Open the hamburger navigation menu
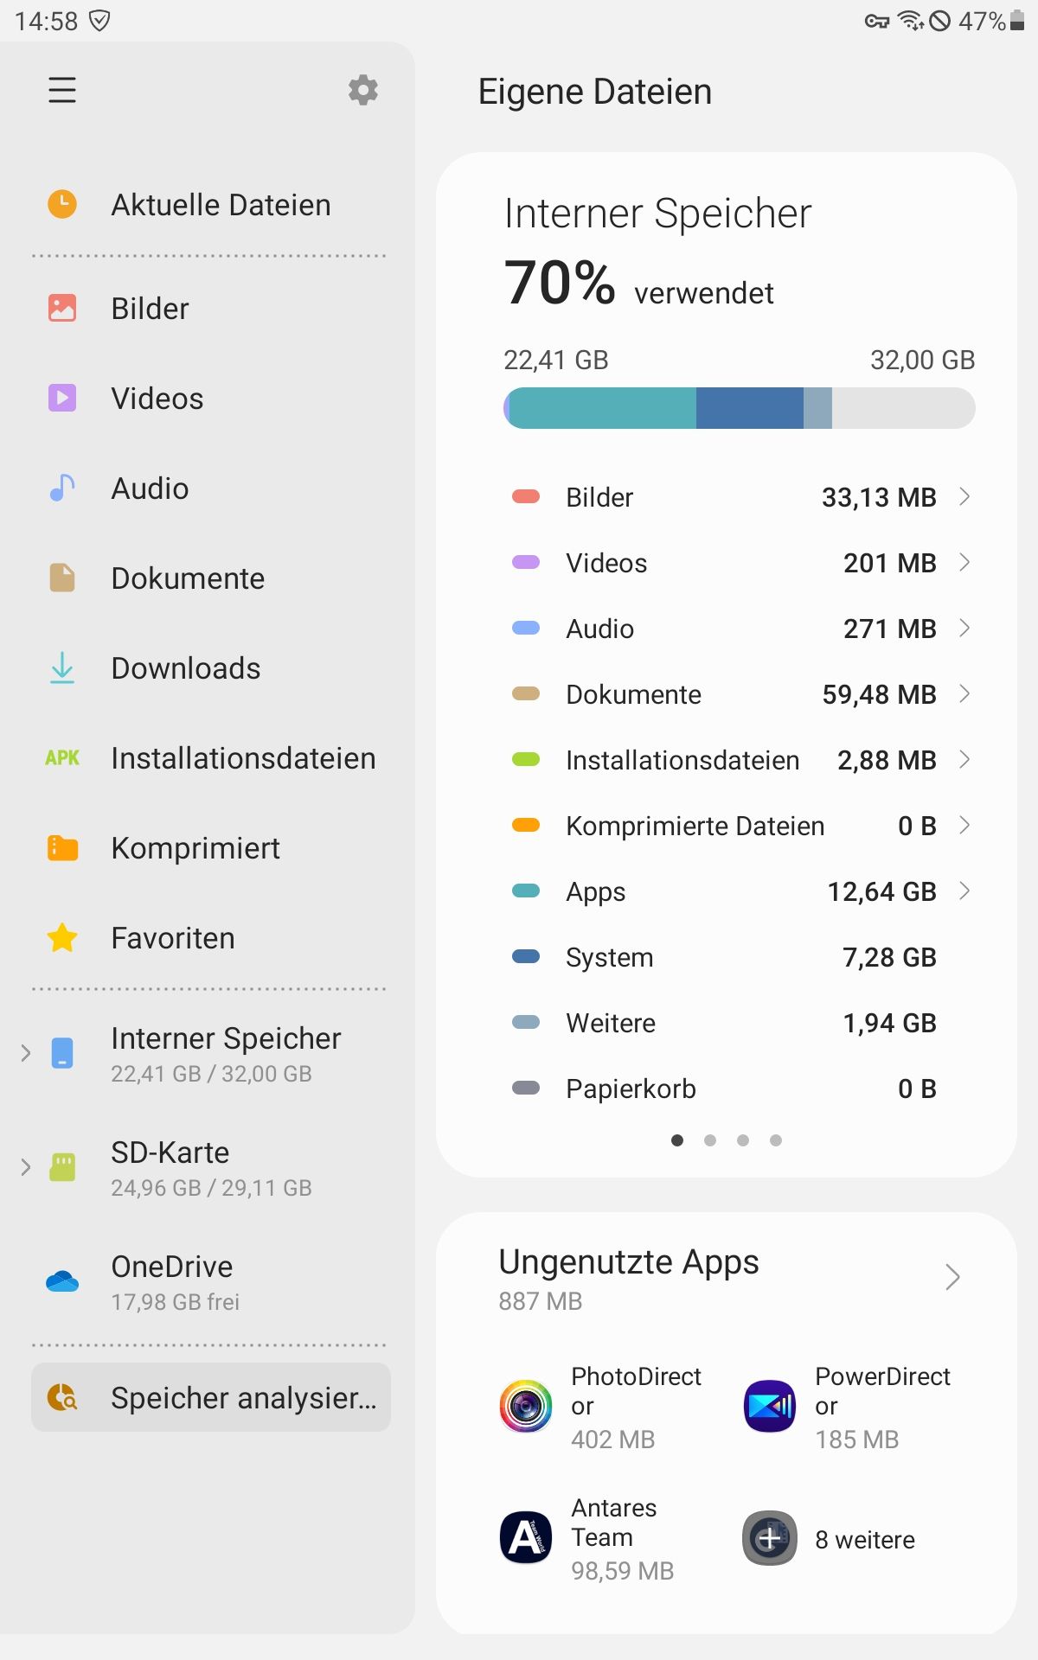The image size is (1038, 1660). [x=62, y=90]
